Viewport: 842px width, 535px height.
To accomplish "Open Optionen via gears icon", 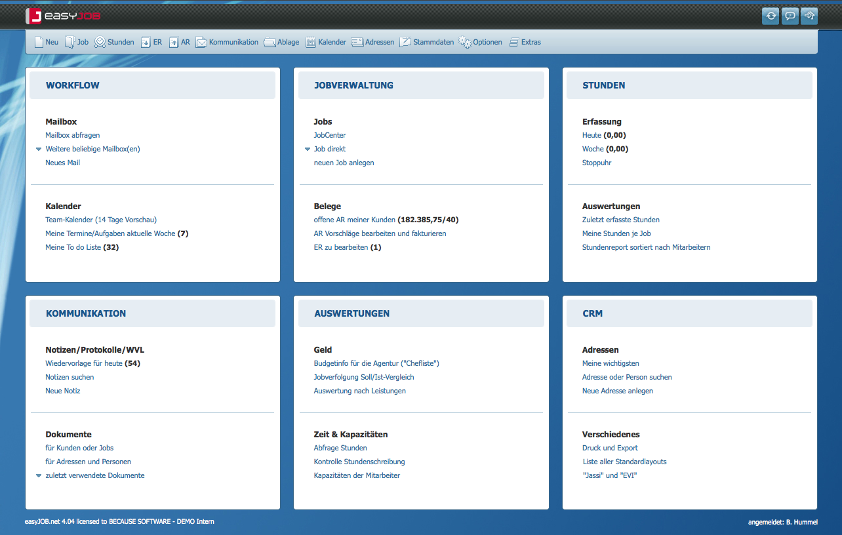I will pyautogui.click(x=465, y=42).
